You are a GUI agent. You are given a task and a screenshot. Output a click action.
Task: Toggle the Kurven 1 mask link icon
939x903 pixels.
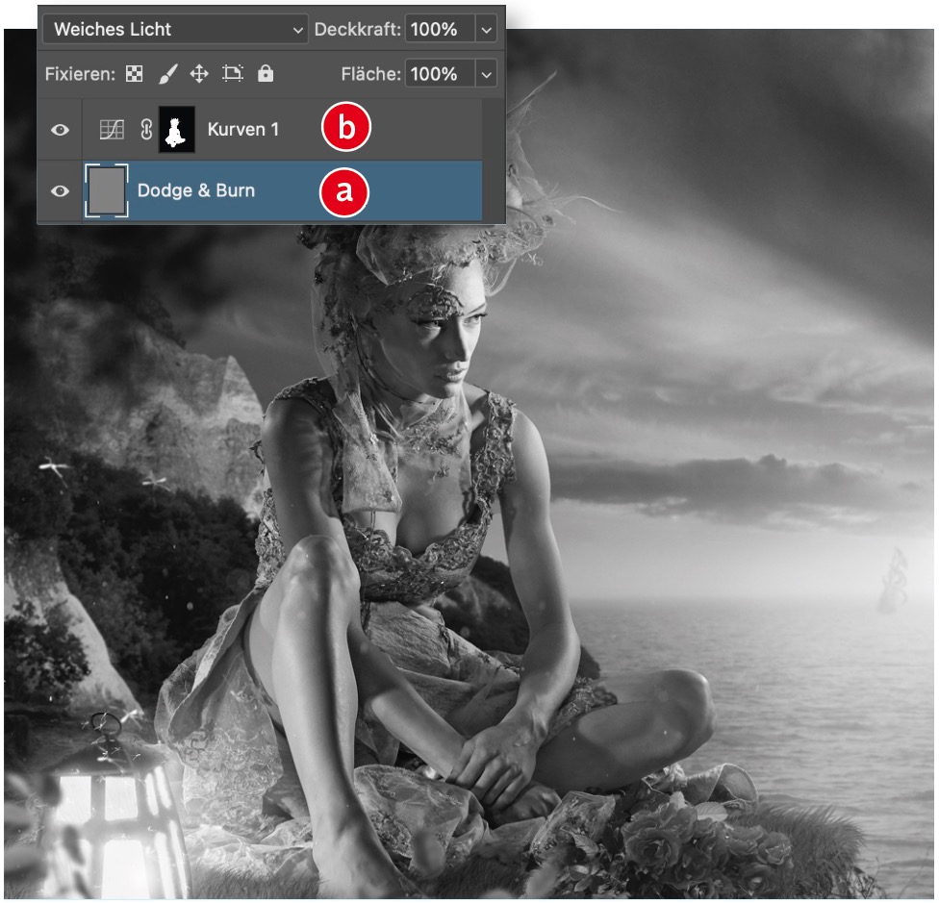[x=146, y=129]
